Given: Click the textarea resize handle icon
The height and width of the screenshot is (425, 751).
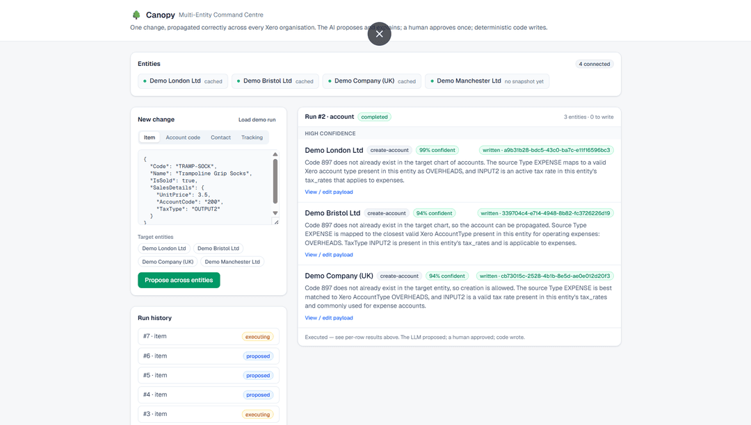Looking at the screenshot, I should (x=276, y=222).
